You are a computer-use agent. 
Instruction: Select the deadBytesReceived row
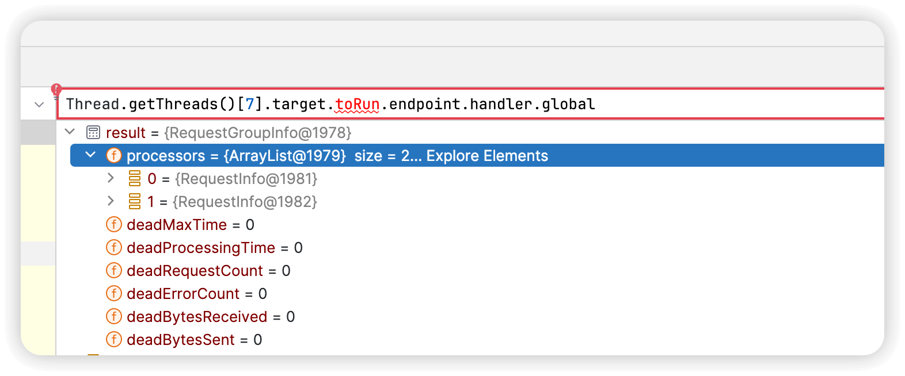point(477,316)
